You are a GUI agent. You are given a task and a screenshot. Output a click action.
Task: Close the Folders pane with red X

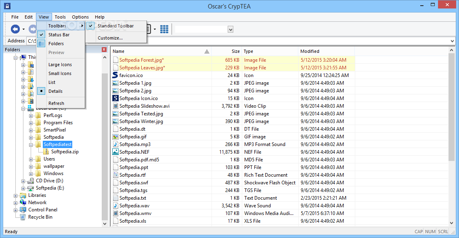[x=104, y=50]
